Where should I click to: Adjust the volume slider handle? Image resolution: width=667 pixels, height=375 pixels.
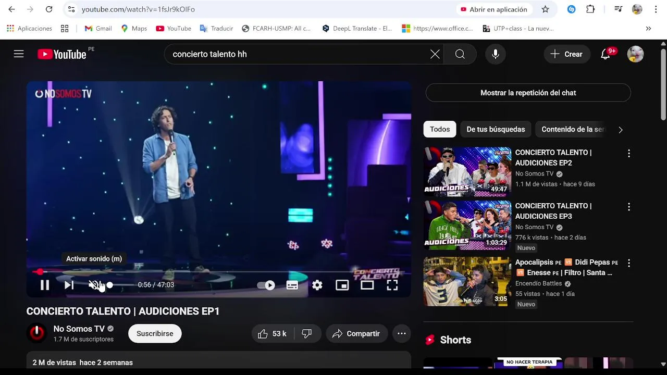109,285
